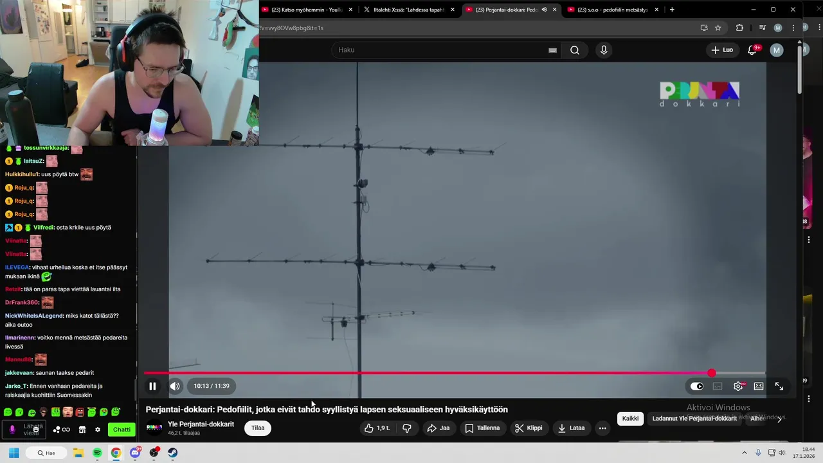Download the video with Lataa
This screenshot has width=823, height=463.
(572, 428)
